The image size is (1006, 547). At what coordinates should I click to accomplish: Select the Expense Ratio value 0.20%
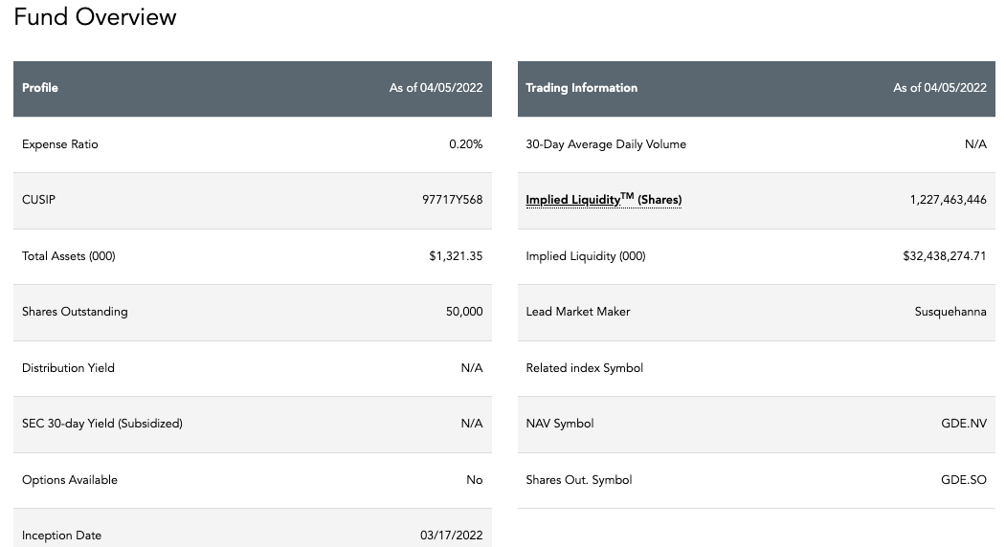click(x=466, y=144)
